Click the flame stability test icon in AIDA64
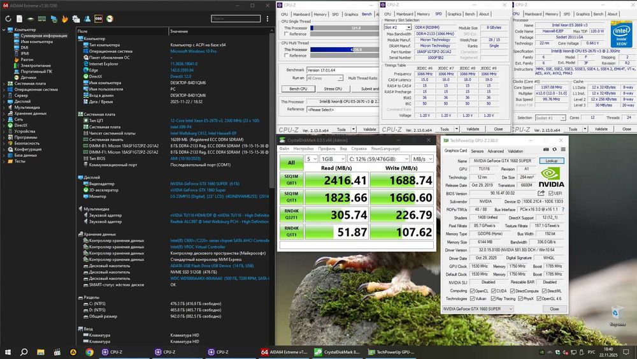 (64, 18)
